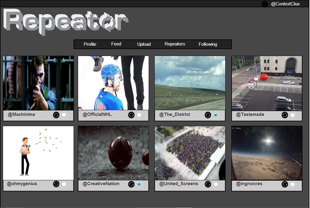Open the cloudy roadside field thumbnail
The height and width of the screenshot is (208, 310).
point(190,83)
